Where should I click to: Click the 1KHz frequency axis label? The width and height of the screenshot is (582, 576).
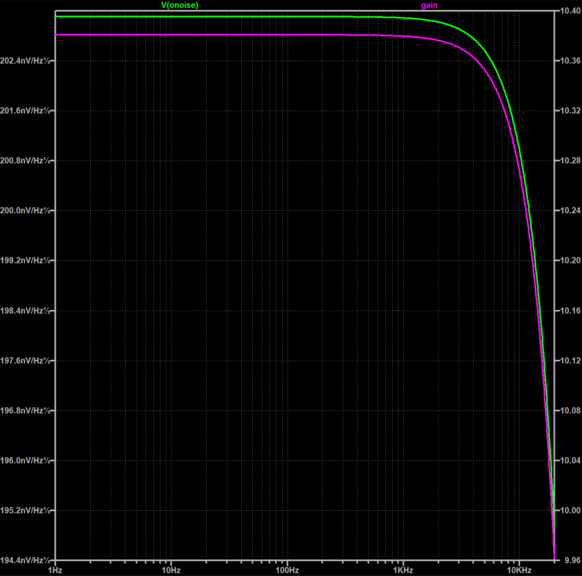[403, 569]
